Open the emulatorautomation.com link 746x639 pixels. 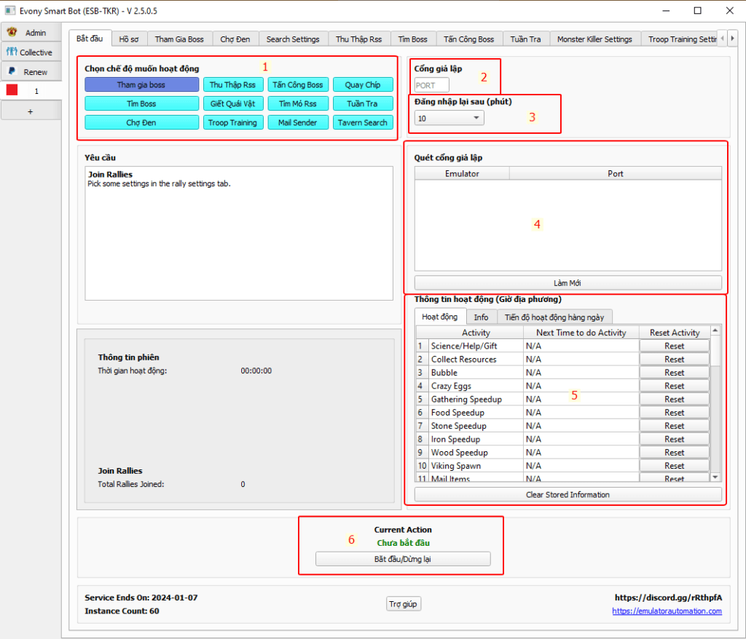[x=667, y=611]
